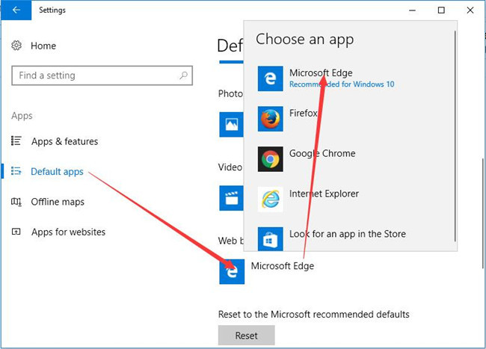The width and height of the screenshot is (486, 349).
Task: Click Microsoft Edge label under Web browser
Action: [x=283, y=266]
